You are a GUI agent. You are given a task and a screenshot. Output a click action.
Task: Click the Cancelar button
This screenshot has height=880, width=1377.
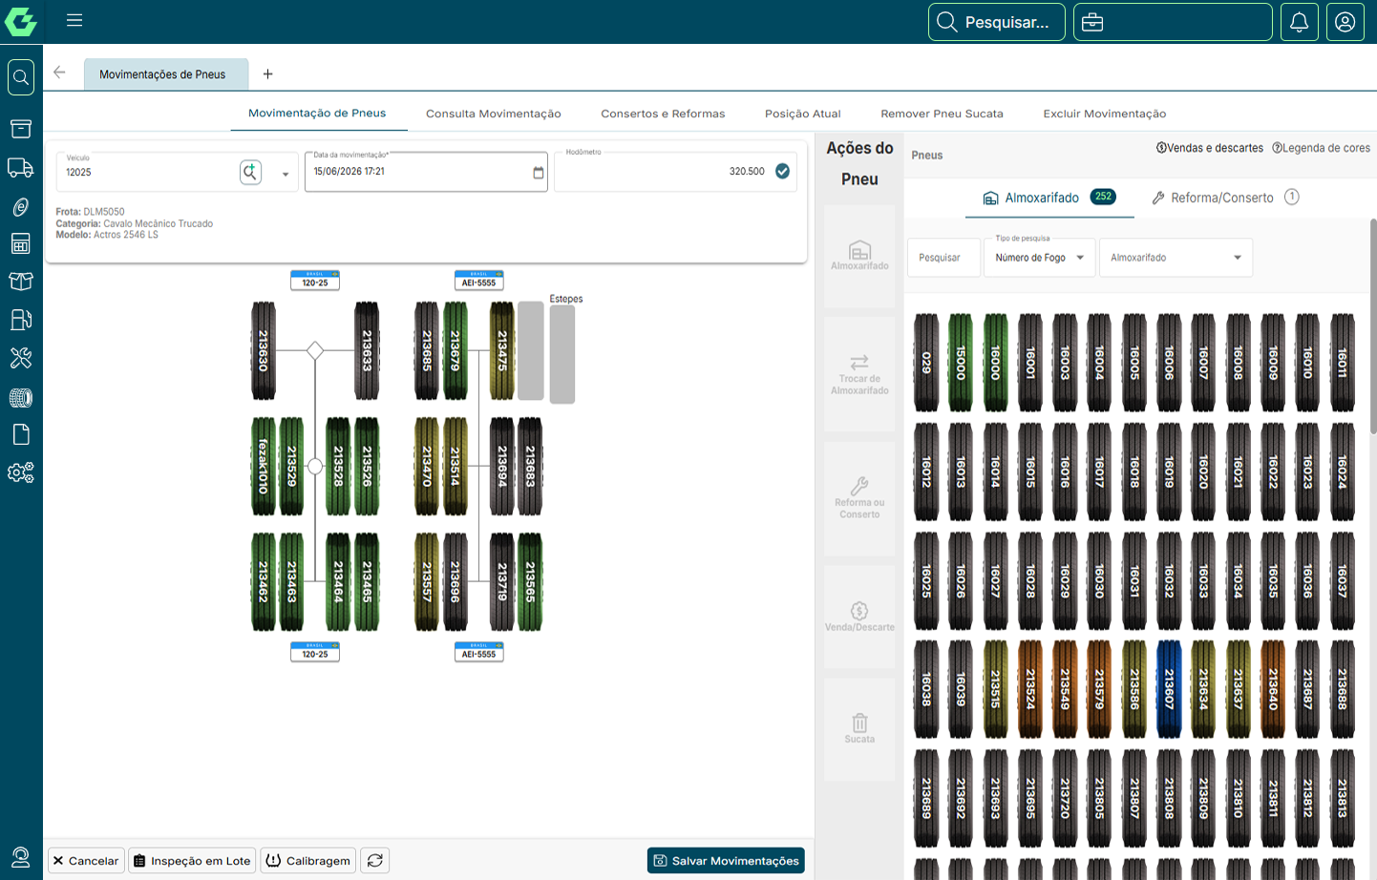click(x=85, y=860)
